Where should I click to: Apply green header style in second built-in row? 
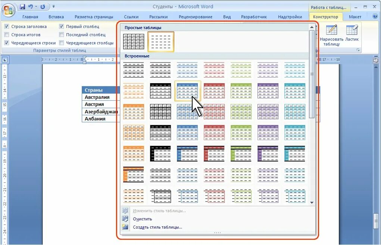point(241,91)
